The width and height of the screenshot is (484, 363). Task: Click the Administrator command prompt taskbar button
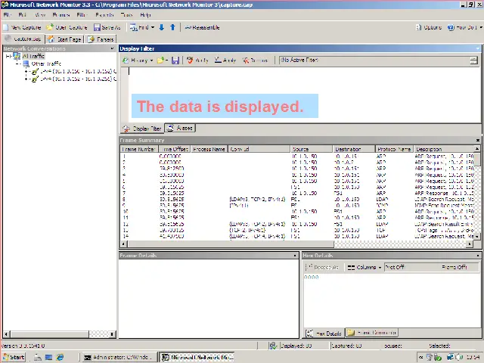coord(119,357)
